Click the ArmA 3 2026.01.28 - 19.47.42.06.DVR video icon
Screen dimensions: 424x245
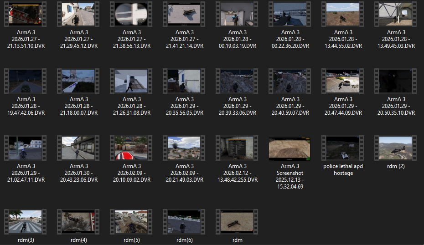pos(25,81)
